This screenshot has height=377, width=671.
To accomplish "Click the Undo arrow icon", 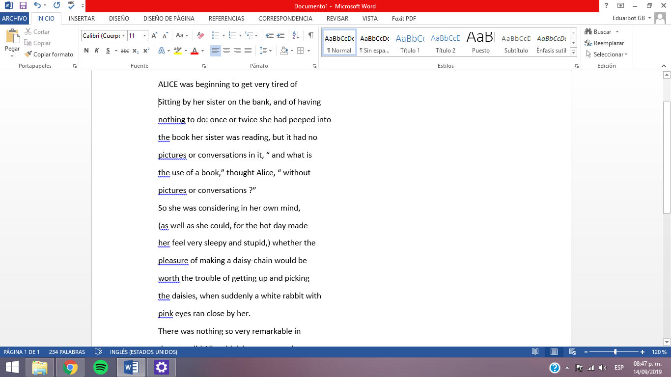I will click(x=37, y=6).
